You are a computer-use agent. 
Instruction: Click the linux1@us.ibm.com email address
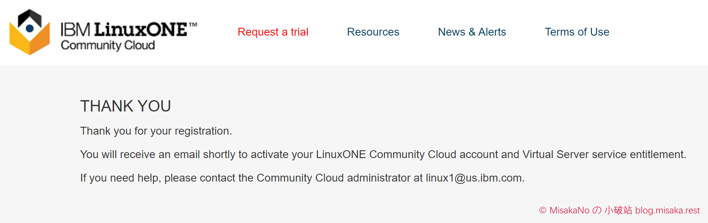pos(474,178)
